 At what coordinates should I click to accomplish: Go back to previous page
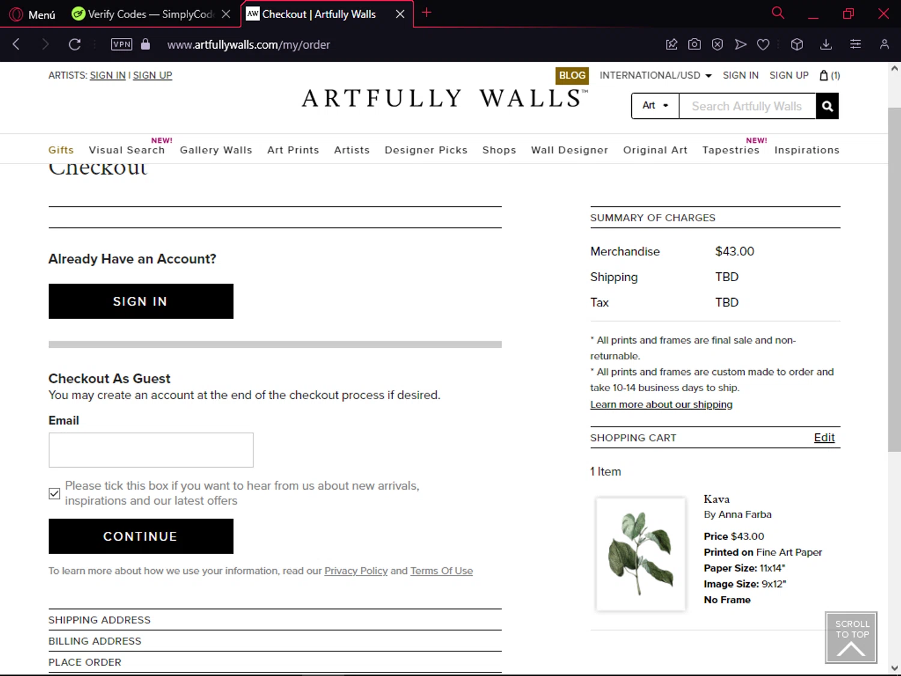16,44
